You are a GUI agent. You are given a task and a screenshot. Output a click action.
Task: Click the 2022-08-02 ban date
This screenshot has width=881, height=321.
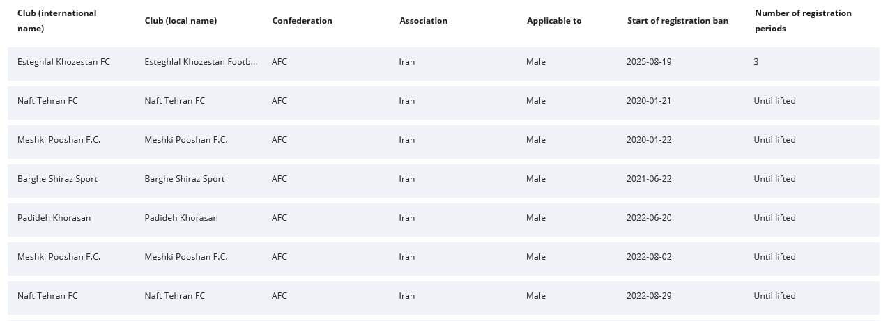[649, 257]
